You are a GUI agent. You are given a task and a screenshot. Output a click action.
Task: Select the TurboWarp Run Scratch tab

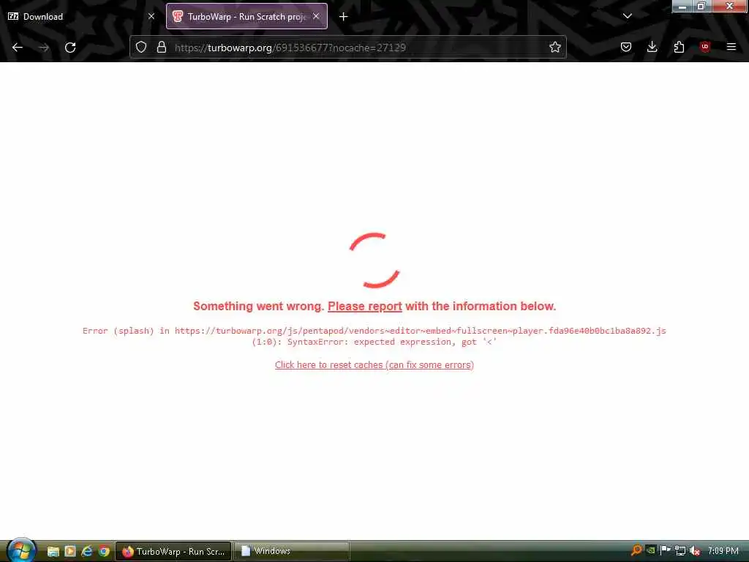tap(246, 16)
